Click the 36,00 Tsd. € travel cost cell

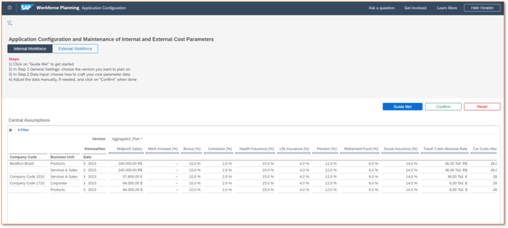[457, 176]
